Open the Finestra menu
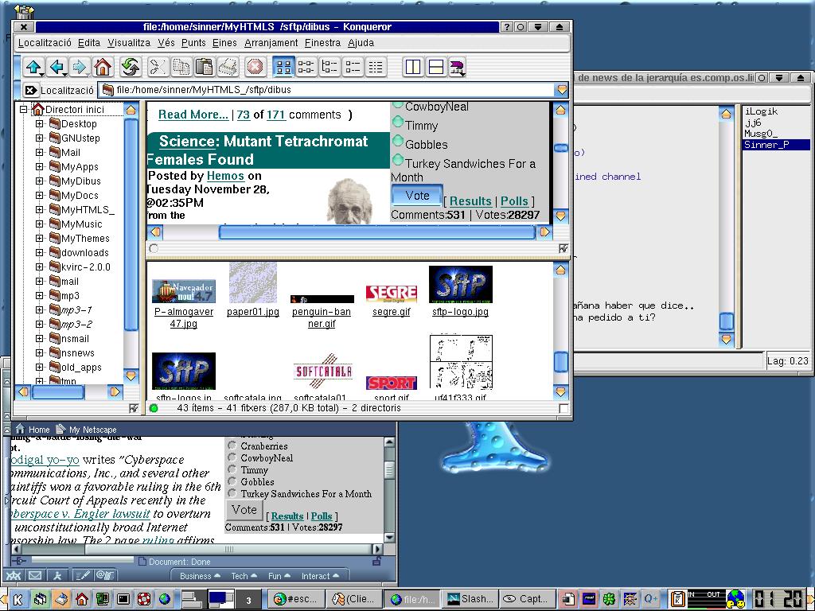This screenshot has height=611, width=815. tap(323, 43)
